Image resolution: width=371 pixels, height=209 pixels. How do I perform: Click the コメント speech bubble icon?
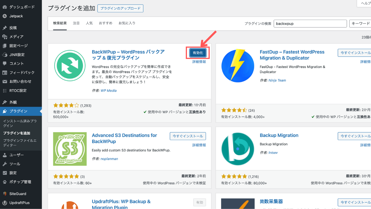pyautogui.click(x=5, y=64)
